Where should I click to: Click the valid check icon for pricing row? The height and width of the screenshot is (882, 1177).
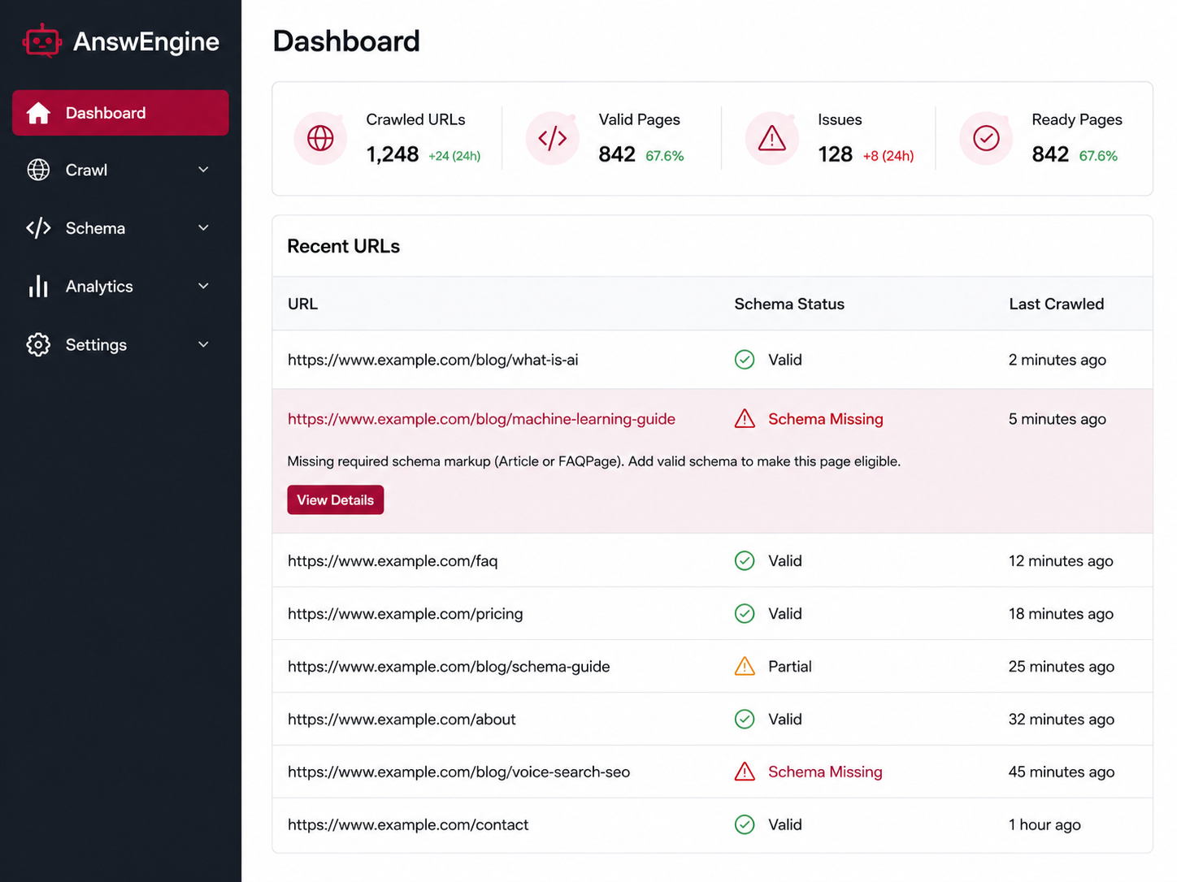pos(745,614)
